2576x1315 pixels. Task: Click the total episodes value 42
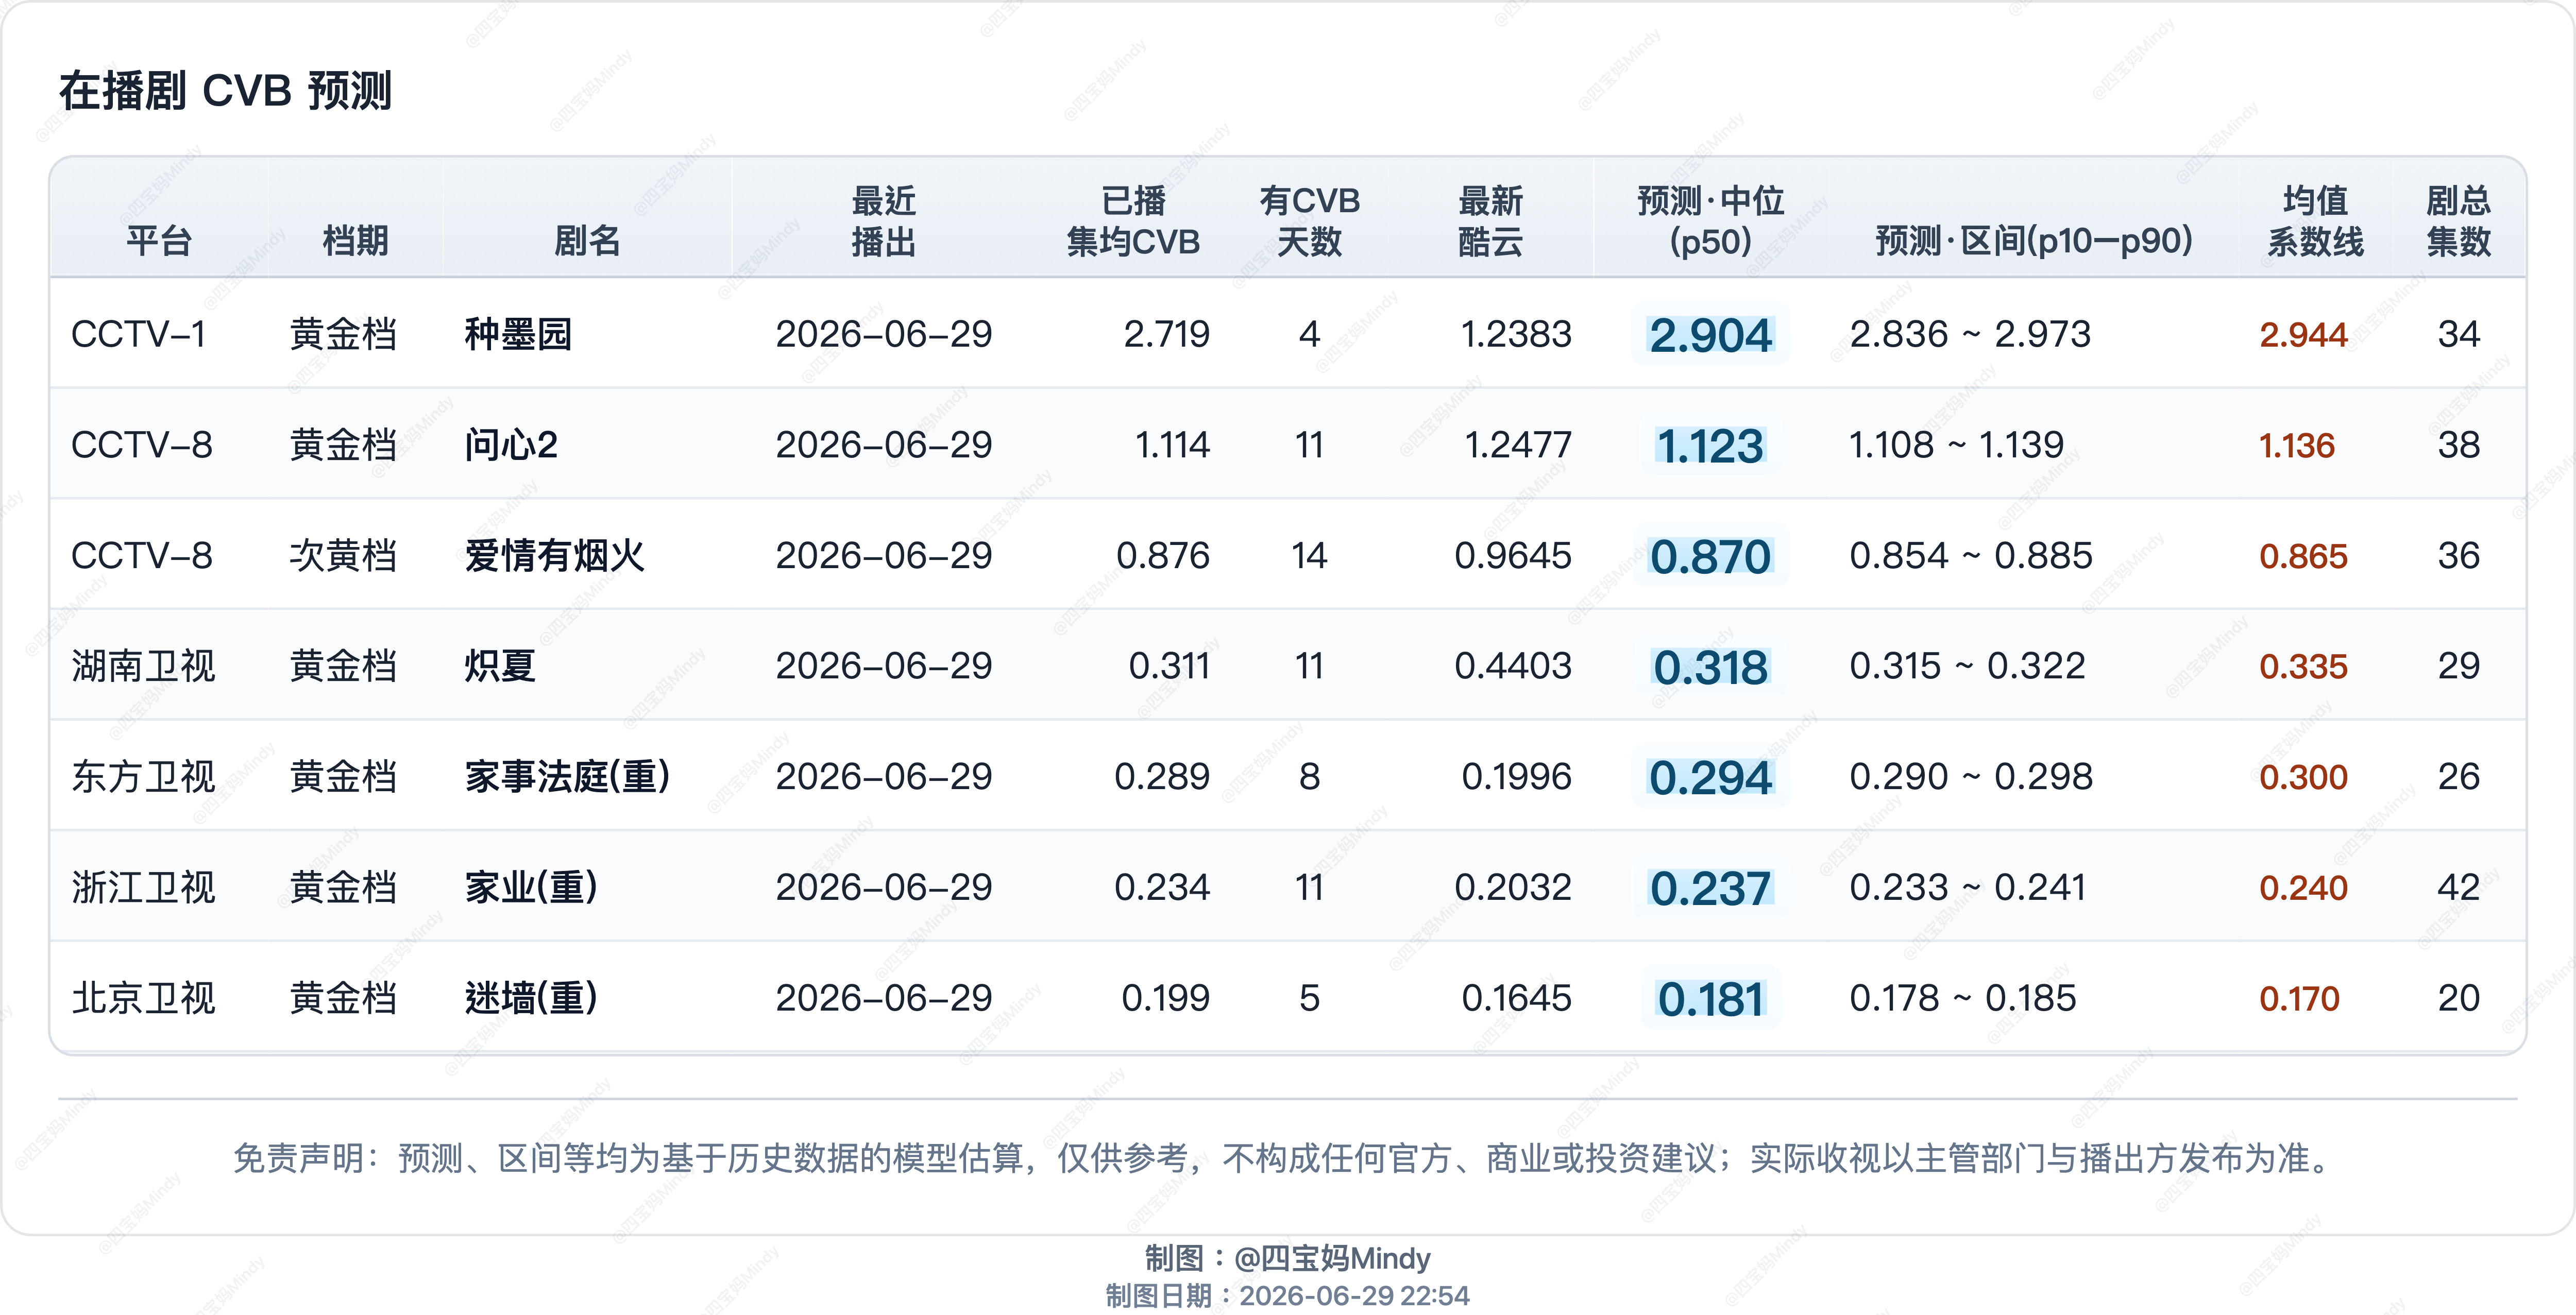coord(2458,888)
